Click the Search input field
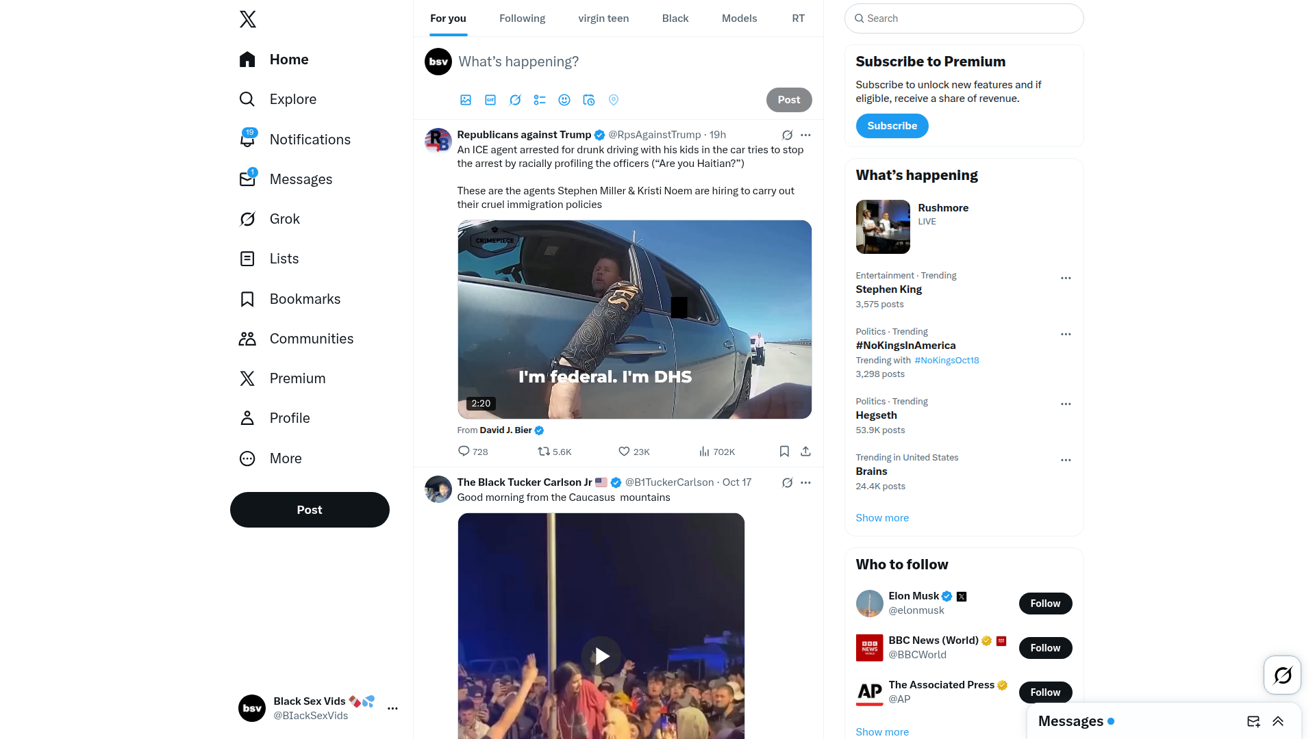 pyautogui.click(x=964, y=18)
